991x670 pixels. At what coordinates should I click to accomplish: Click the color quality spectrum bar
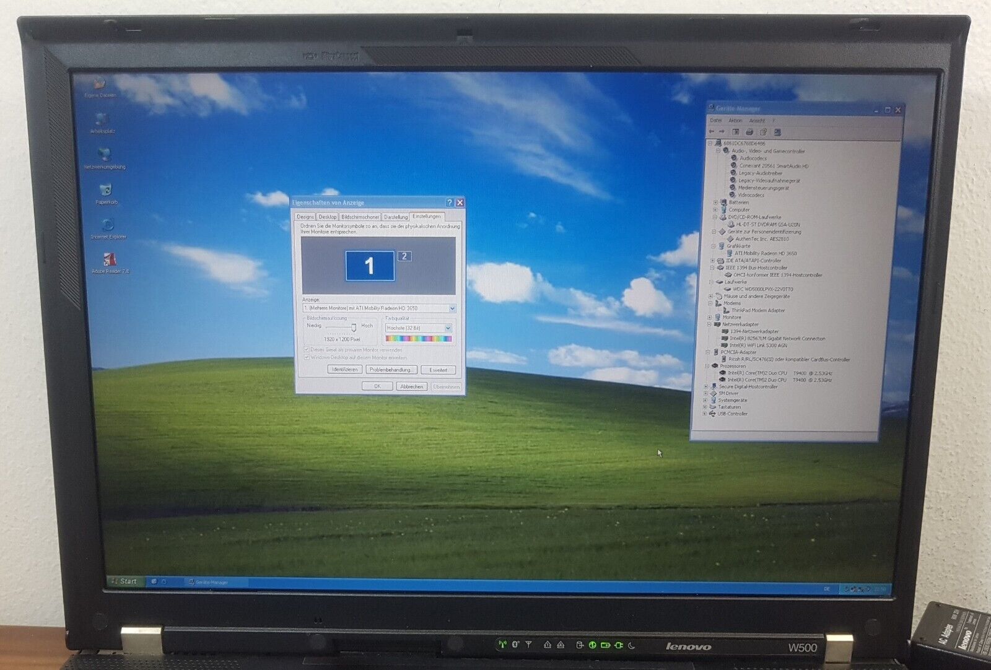418,339
